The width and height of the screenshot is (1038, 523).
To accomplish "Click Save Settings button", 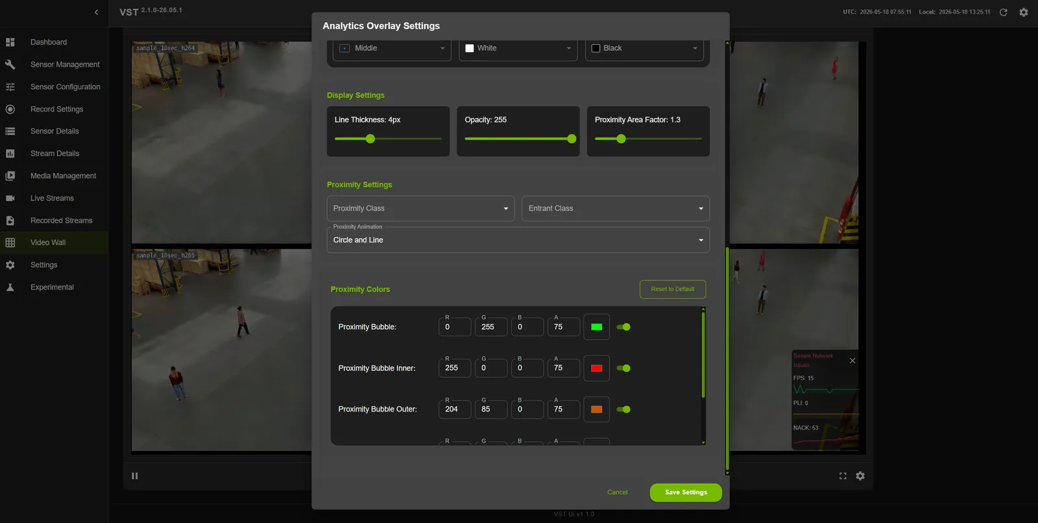I will click(686, 493).
